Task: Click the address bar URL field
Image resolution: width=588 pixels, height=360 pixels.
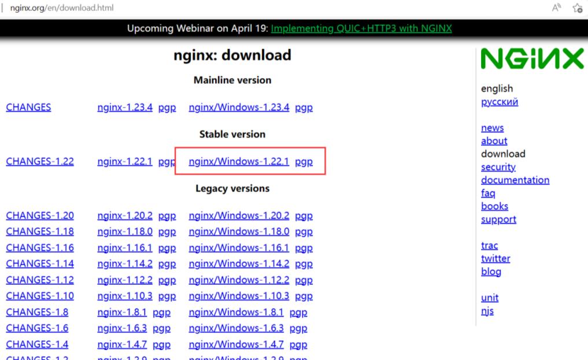Action: tap(62, 8)
